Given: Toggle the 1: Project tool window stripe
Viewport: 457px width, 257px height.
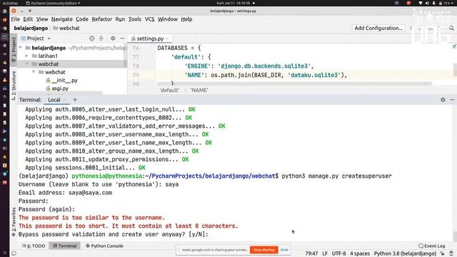Looking at the screenshot, I should [14, 49].
